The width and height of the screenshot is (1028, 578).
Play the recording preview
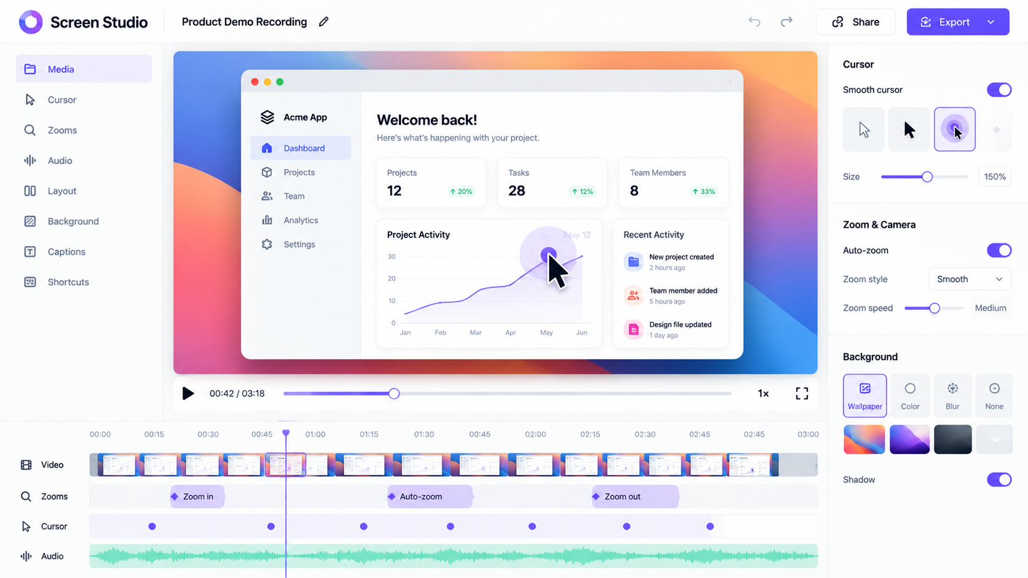point(188,393)
